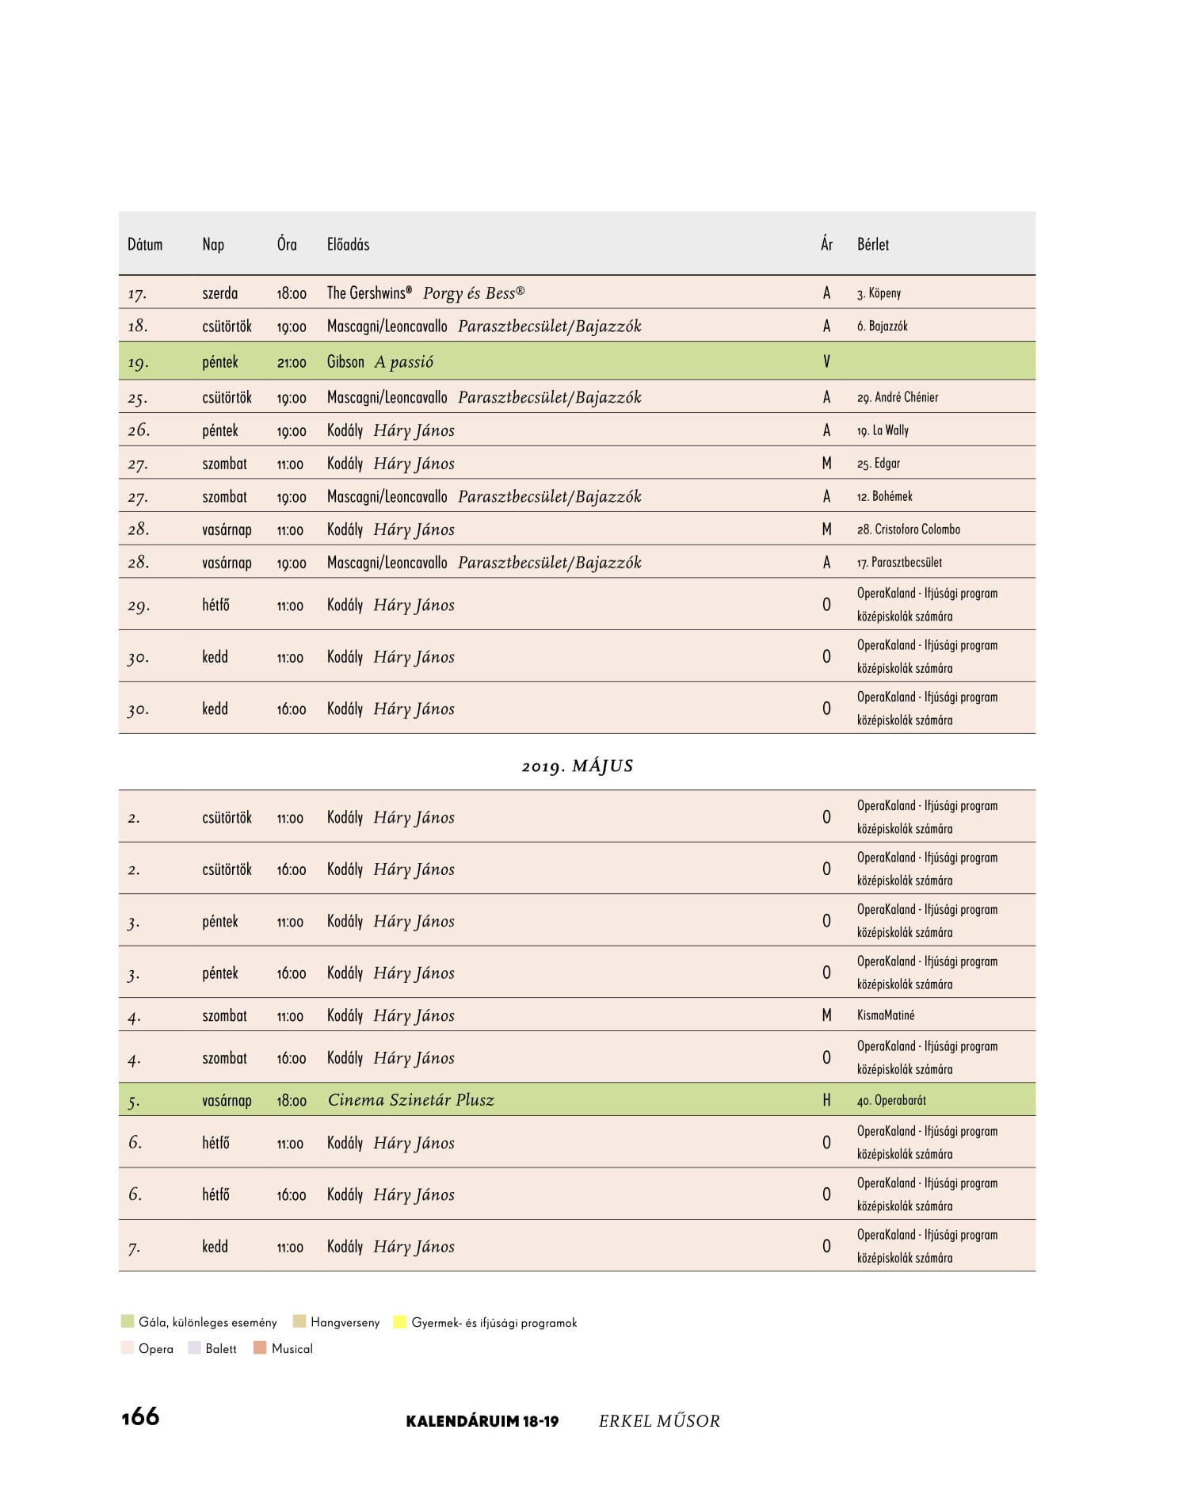
Task: Click the 2019. MÁJUS section heading
Action: click(578, 766)
